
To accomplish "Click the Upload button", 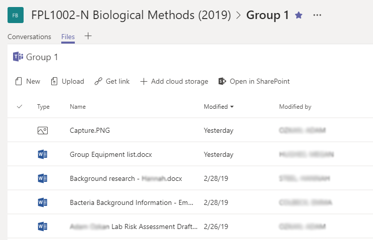I will (67, 81).
